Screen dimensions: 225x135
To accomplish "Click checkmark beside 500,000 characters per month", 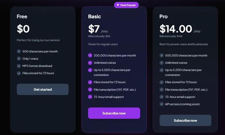I will 162,56.
